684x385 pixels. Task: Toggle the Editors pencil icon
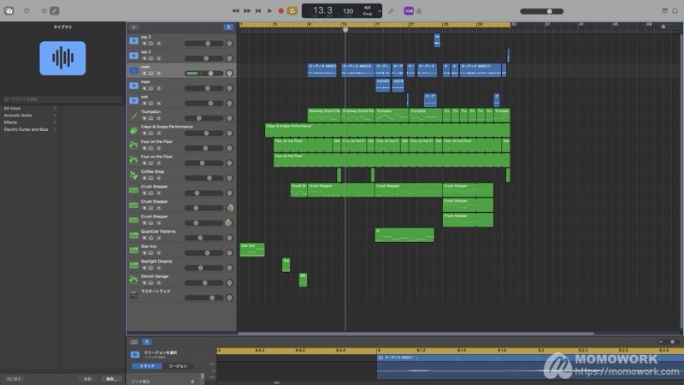point(55,11)
